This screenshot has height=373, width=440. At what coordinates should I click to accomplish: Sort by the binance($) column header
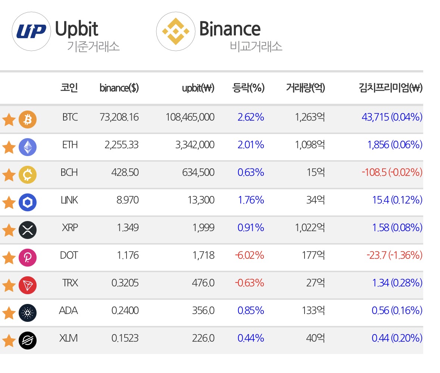pyautogui.click(x=119, y=88)
